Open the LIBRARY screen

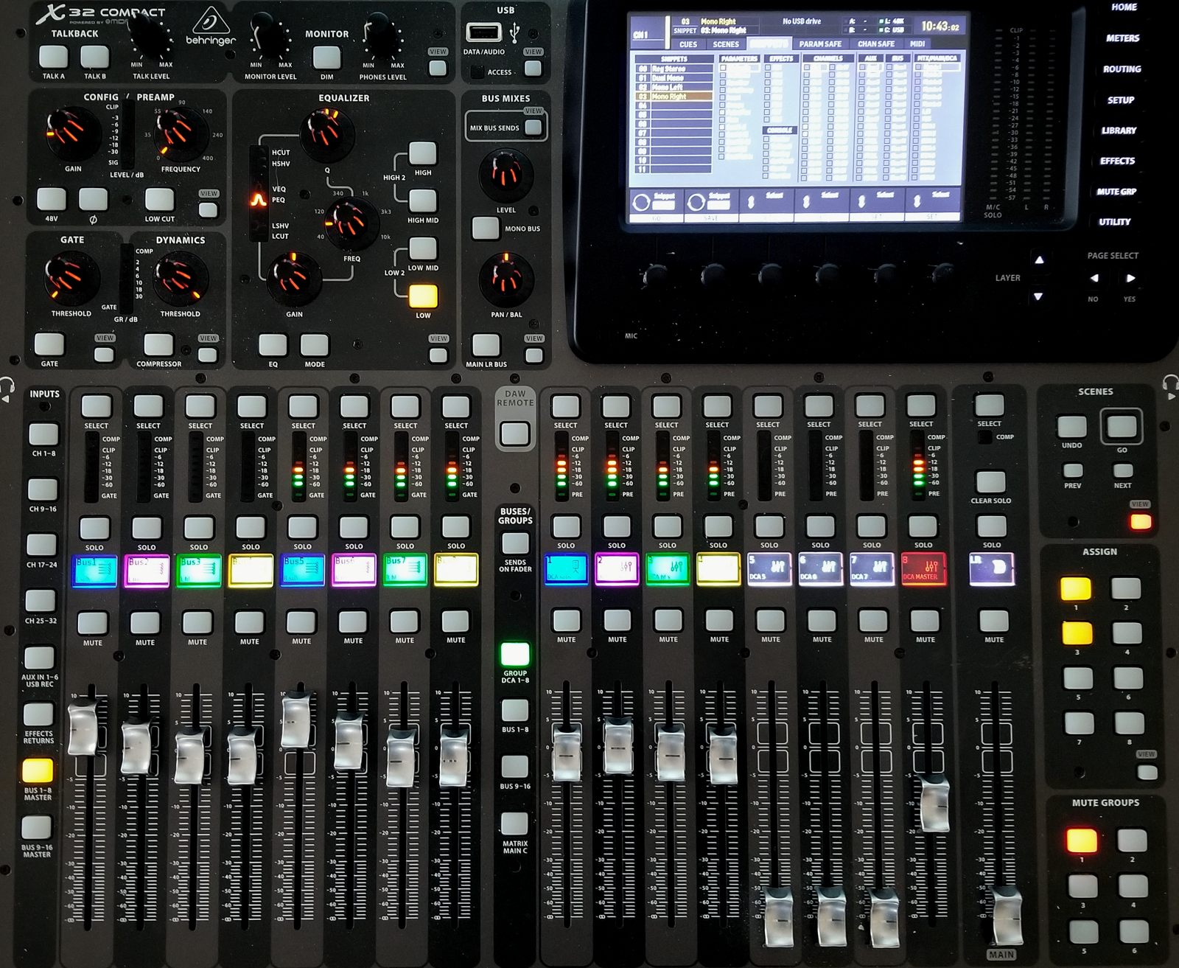[x=1119, y=130]
